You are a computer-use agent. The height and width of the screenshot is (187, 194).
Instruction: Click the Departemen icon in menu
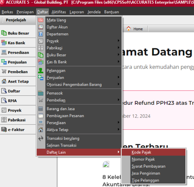point(41,34)
